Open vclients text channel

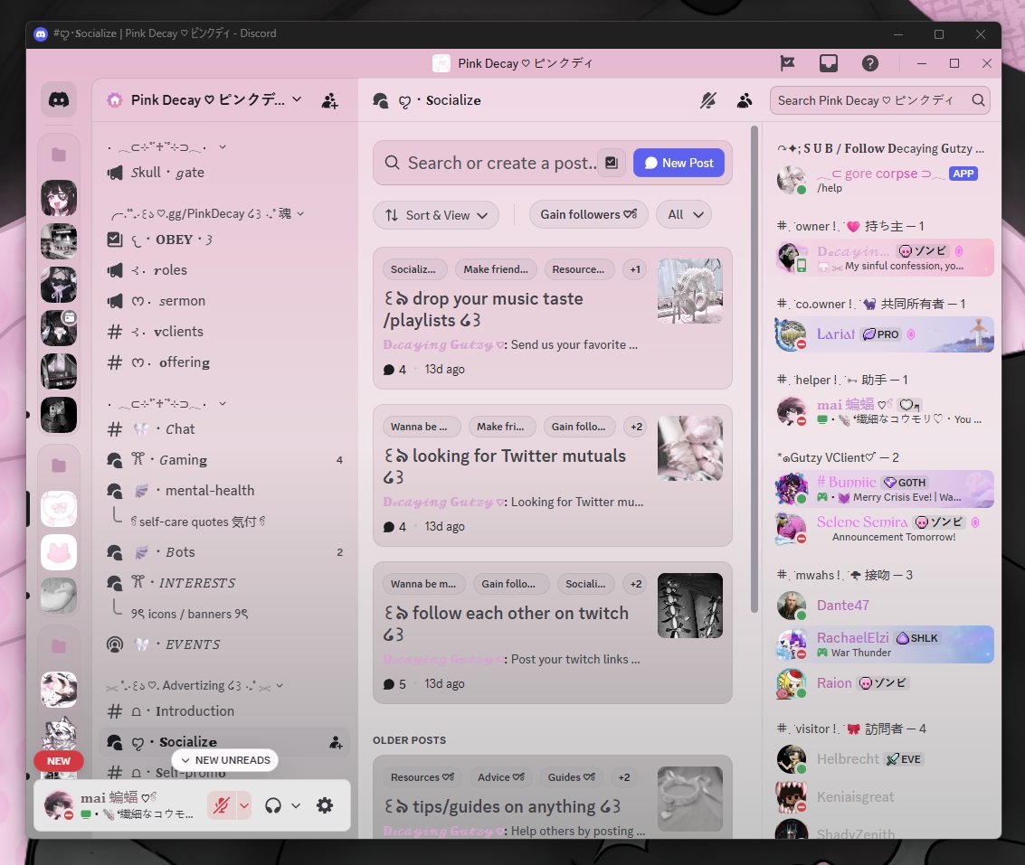tap(224, 331)
